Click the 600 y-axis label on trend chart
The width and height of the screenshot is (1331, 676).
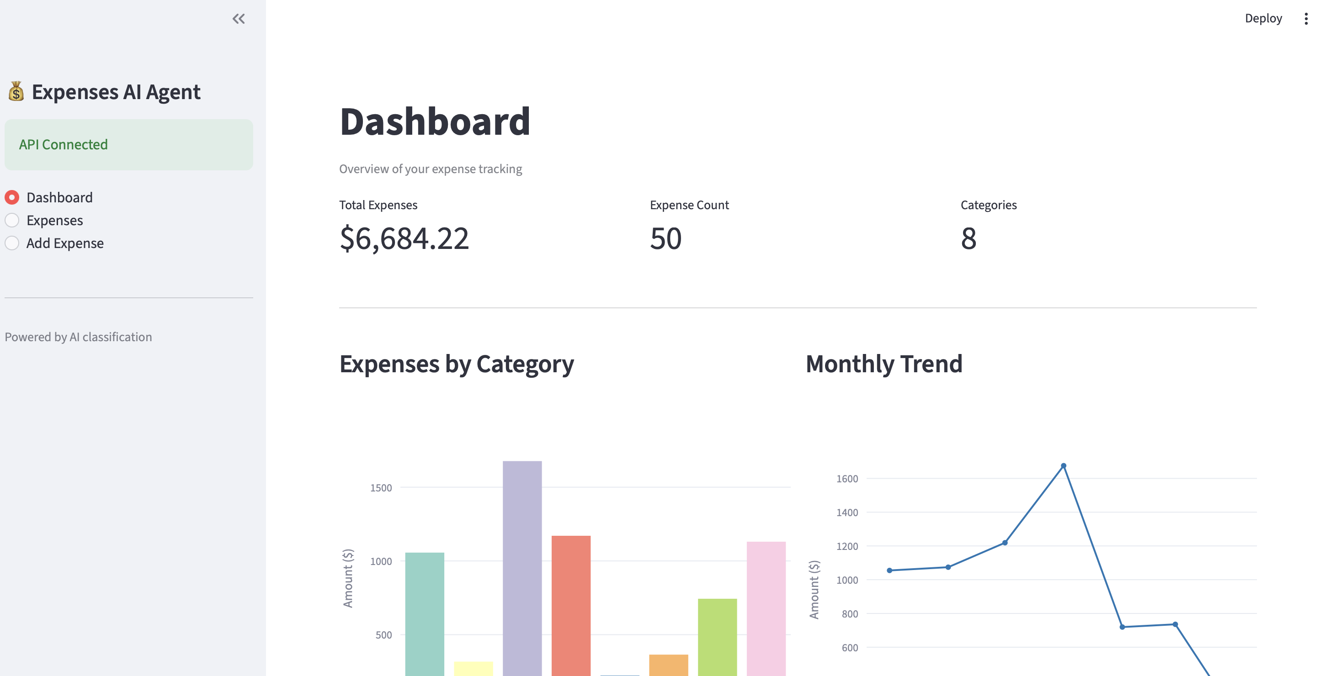click(850, 648)
